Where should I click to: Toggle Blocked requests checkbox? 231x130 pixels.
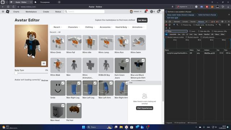pyautogui.click(x=186, y=37)
